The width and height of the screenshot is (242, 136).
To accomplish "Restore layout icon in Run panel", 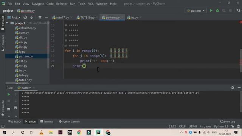I will 9,109.
